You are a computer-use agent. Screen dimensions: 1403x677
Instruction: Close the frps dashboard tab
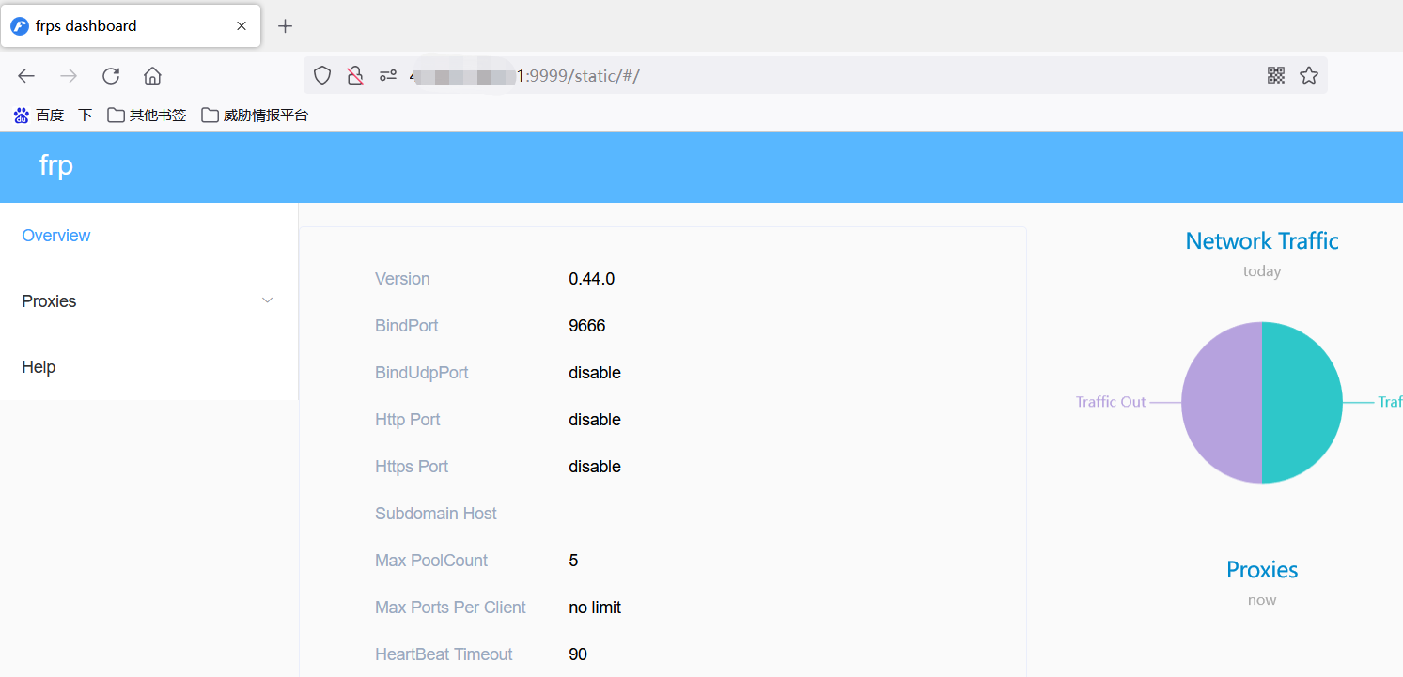242,26
